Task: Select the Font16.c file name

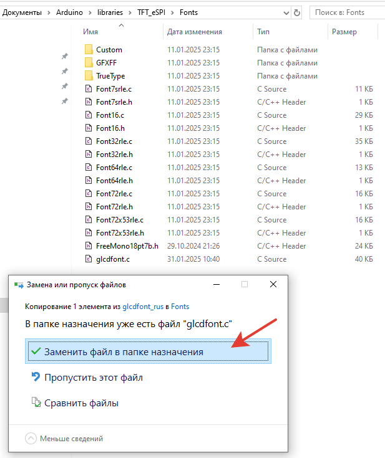Action: point(110,115)
